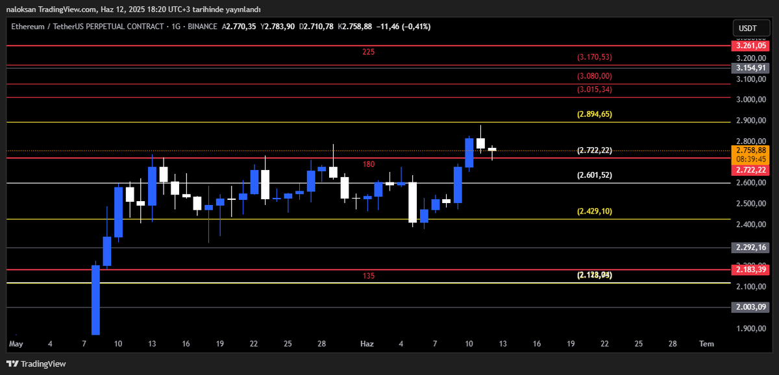
Task: Click the orange 2.758,88 current price label
Action: (x=750, y=149)
